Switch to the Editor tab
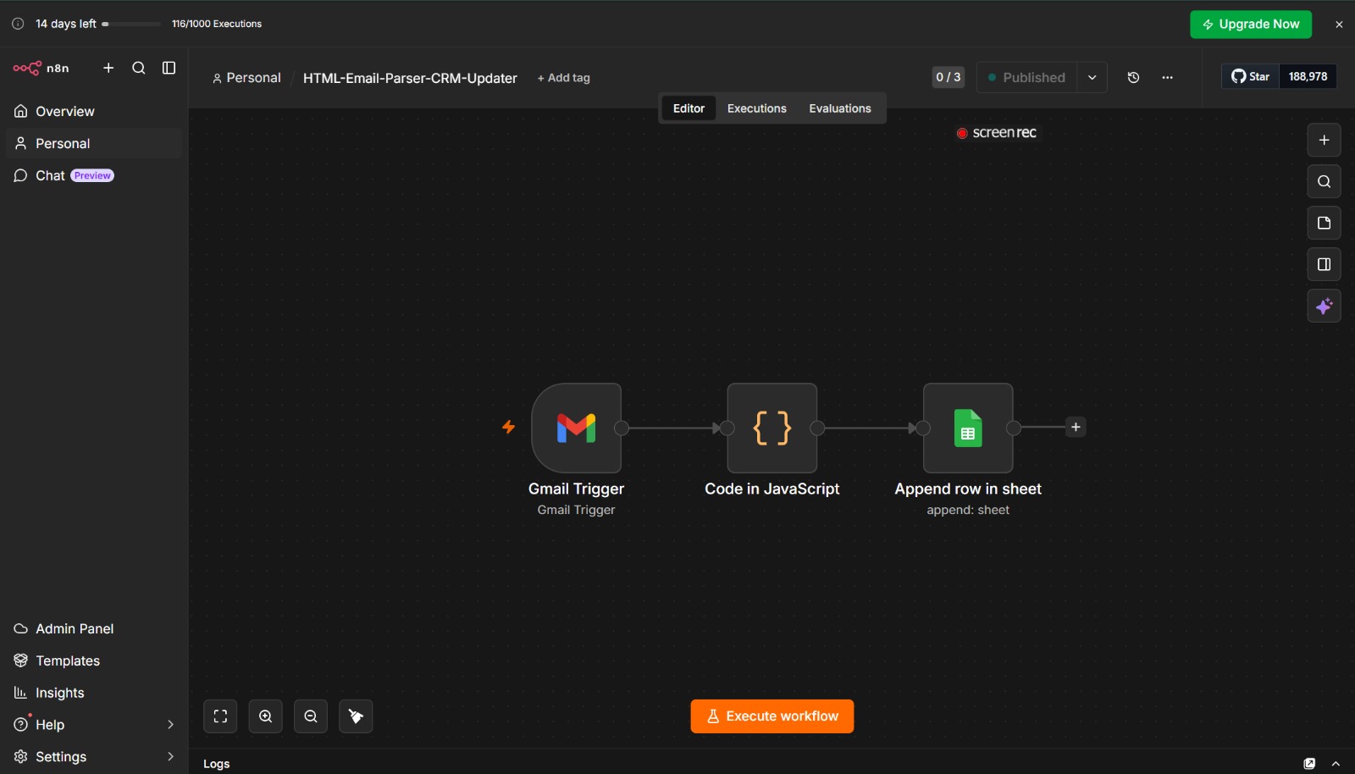 (x=689, y=108)
